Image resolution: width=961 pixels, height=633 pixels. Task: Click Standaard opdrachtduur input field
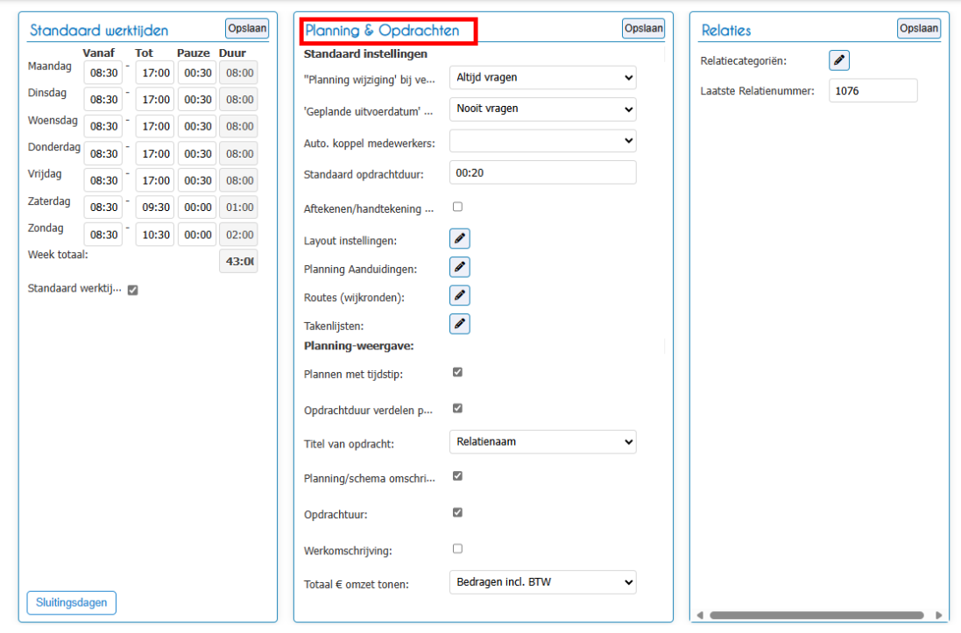coord(543,172)
